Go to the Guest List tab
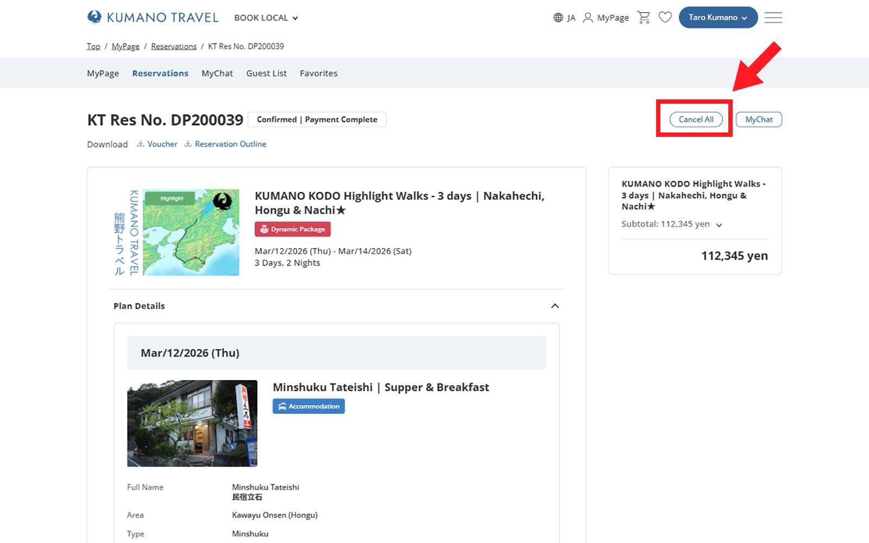This screenshot has height=543, width=869. pyautogui.click(x=266, y=73)
